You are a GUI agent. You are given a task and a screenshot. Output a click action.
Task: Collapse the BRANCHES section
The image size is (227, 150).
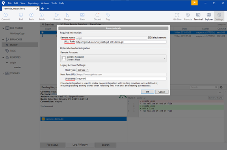(3, 39)
